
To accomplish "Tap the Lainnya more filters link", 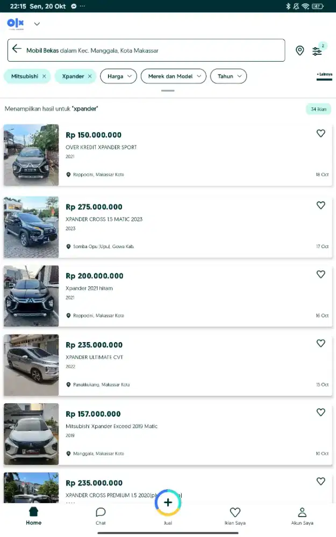I will [x=324, y=75].
